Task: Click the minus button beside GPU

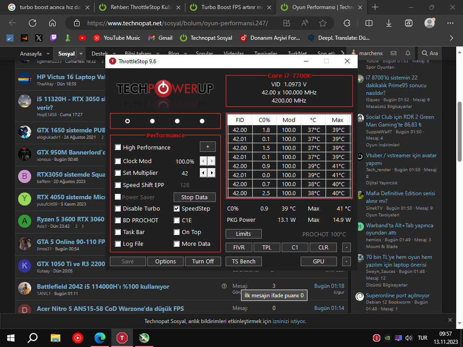Action: point(346,262)
